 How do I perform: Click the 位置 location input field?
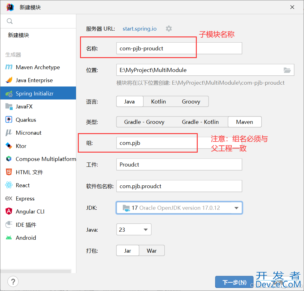205,70
